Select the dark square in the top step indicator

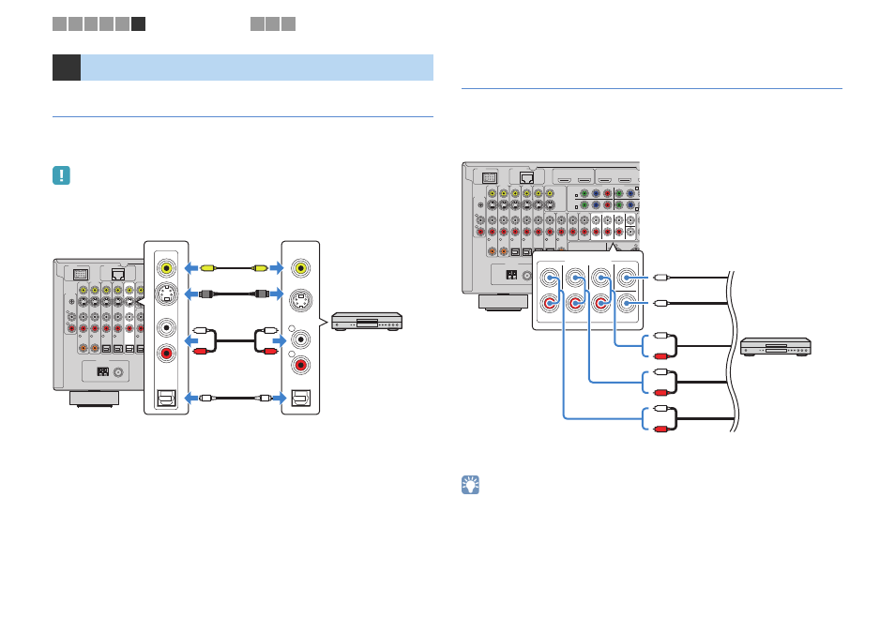[x=138, y=23]
